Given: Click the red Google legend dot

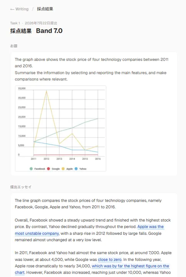Looking at the screenshot, I should 48,169.
